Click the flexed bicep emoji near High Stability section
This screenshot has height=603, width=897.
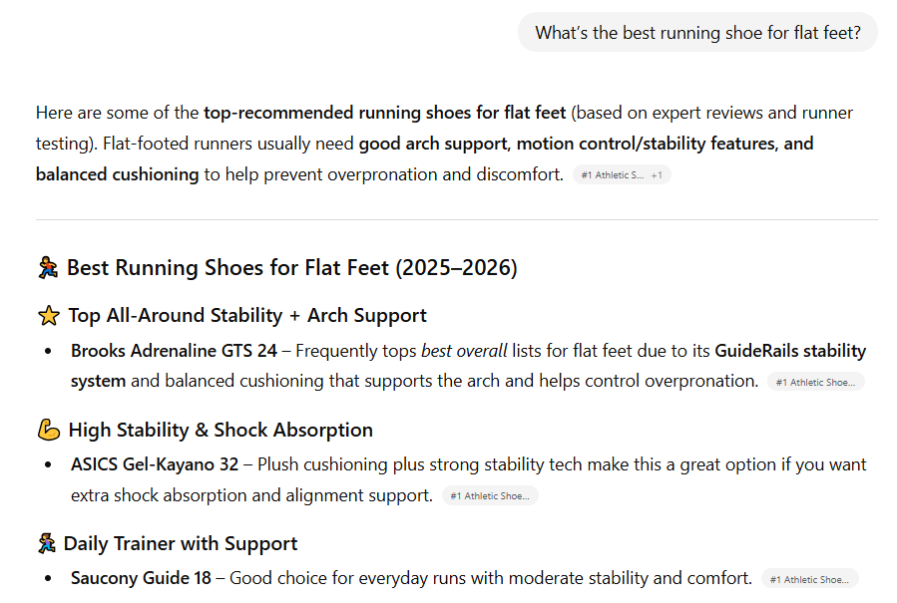(48, 430)
